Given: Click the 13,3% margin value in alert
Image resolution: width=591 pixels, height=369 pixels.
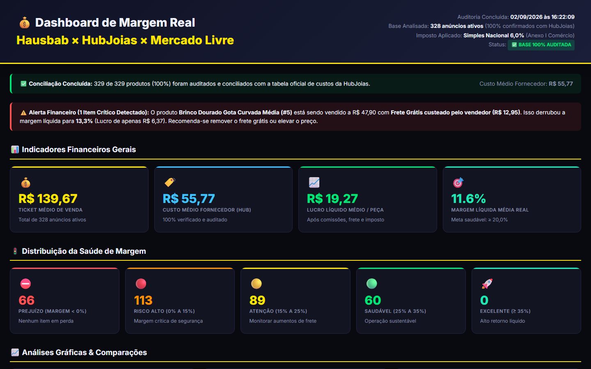Looking at the screenshot, I should [84, 121].
